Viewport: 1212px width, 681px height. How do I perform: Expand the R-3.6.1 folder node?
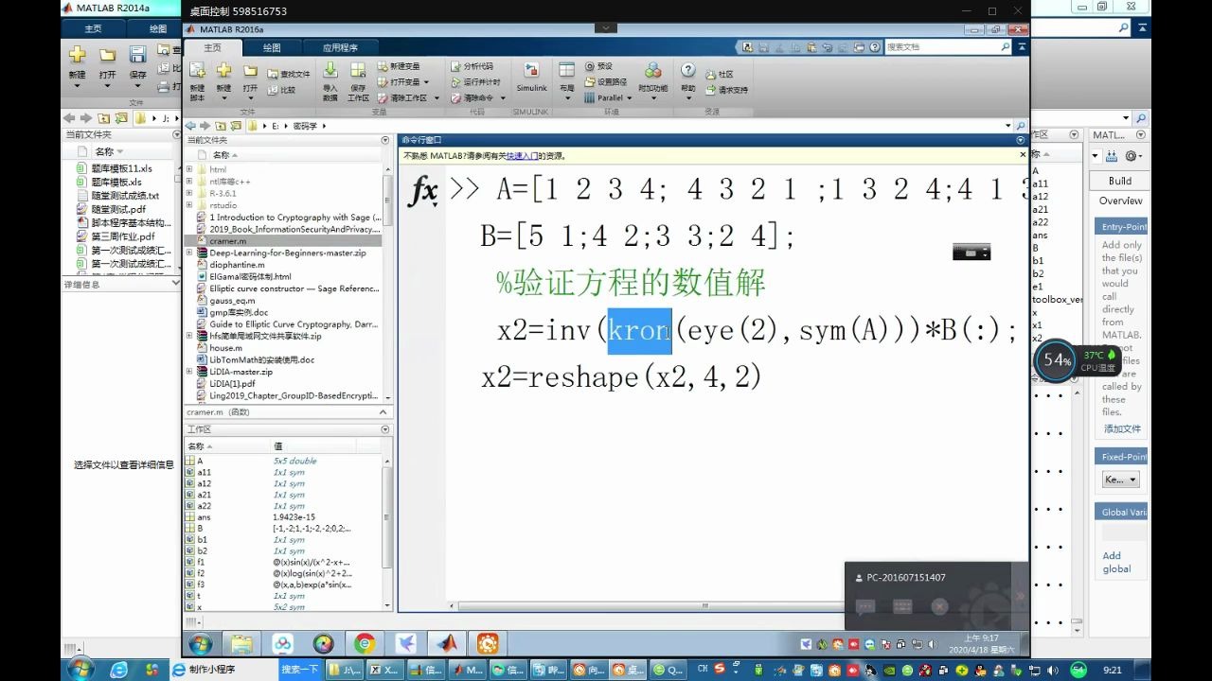point(189,193)
